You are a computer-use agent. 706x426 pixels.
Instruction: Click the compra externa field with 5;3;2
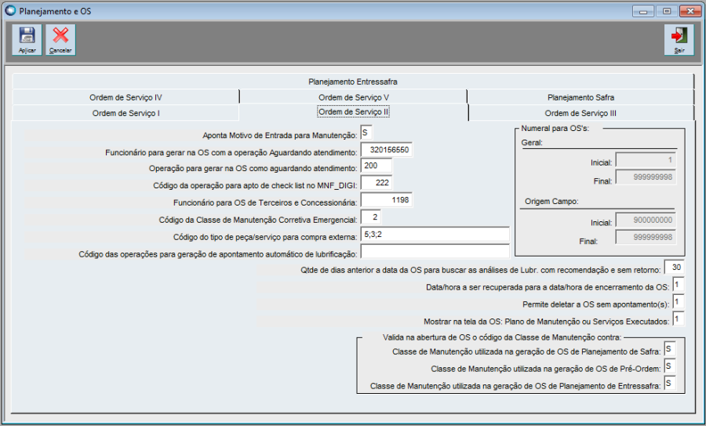[x=435, y=235]
